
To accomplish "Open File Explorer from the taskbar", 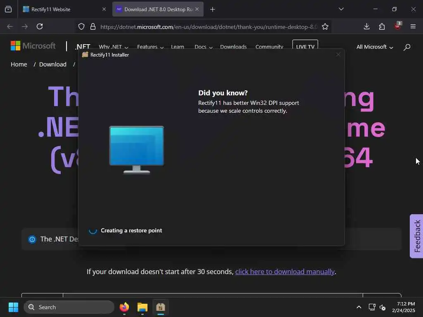I will pyautogui.click(x=143, y=307).
